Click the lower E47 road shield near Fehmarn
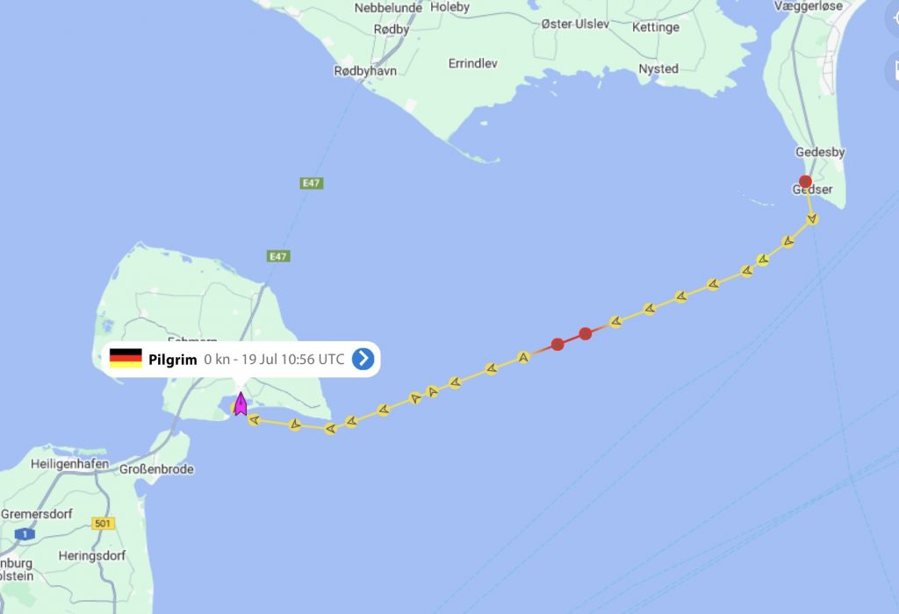Screen dimensions: 899x614 (x=278, y=256)
